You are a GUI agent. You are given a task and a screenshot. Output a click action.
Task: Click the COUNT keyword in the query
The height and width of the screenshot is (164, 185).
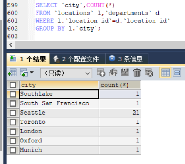coord(95,5)
